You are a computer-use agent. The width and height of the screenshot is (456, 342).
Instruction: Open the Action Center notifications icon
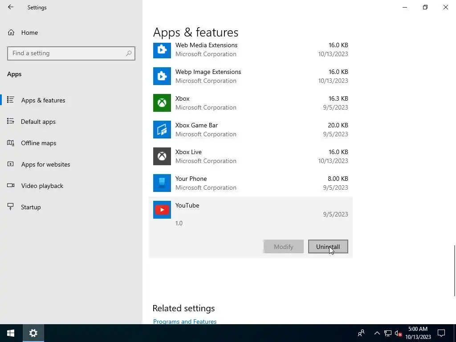point(441,333)
